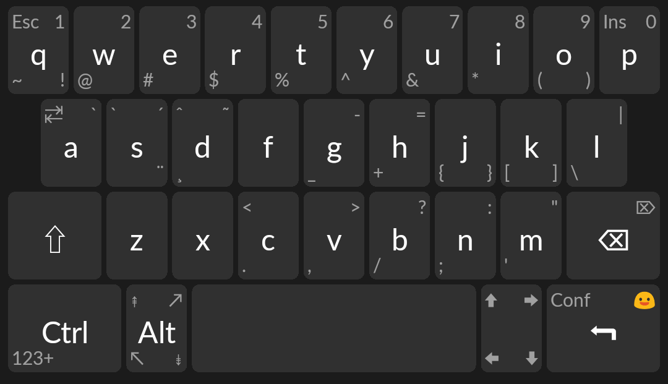Tap the h key with equals sign
Viewport: 668px width, 384px height.
click(400, 143)
